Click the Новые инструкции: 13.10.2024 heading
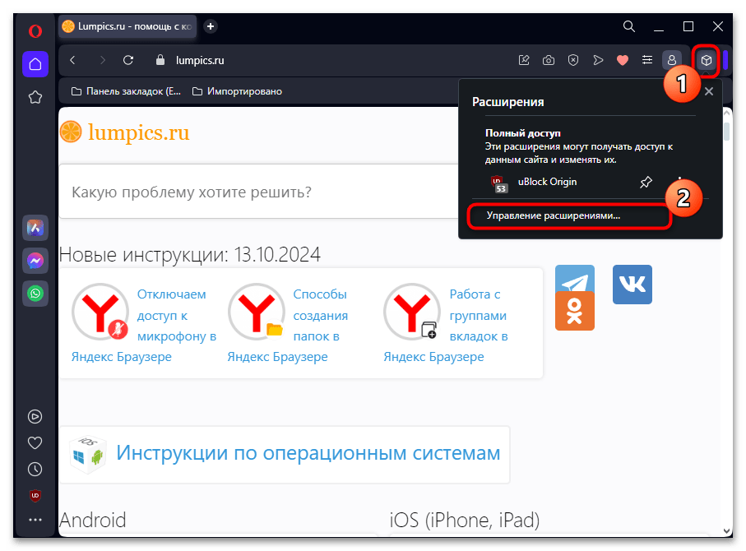This screenshot has width=746, height=551. point(190,255)
